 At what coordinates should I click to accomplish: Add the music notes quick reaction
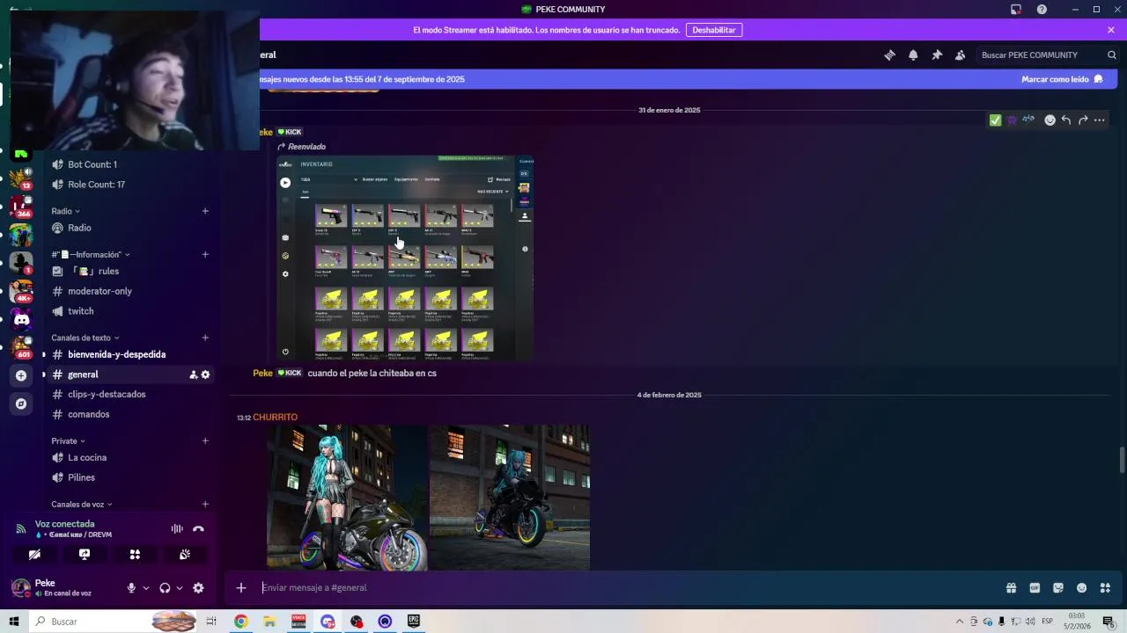coord(1028,120)
